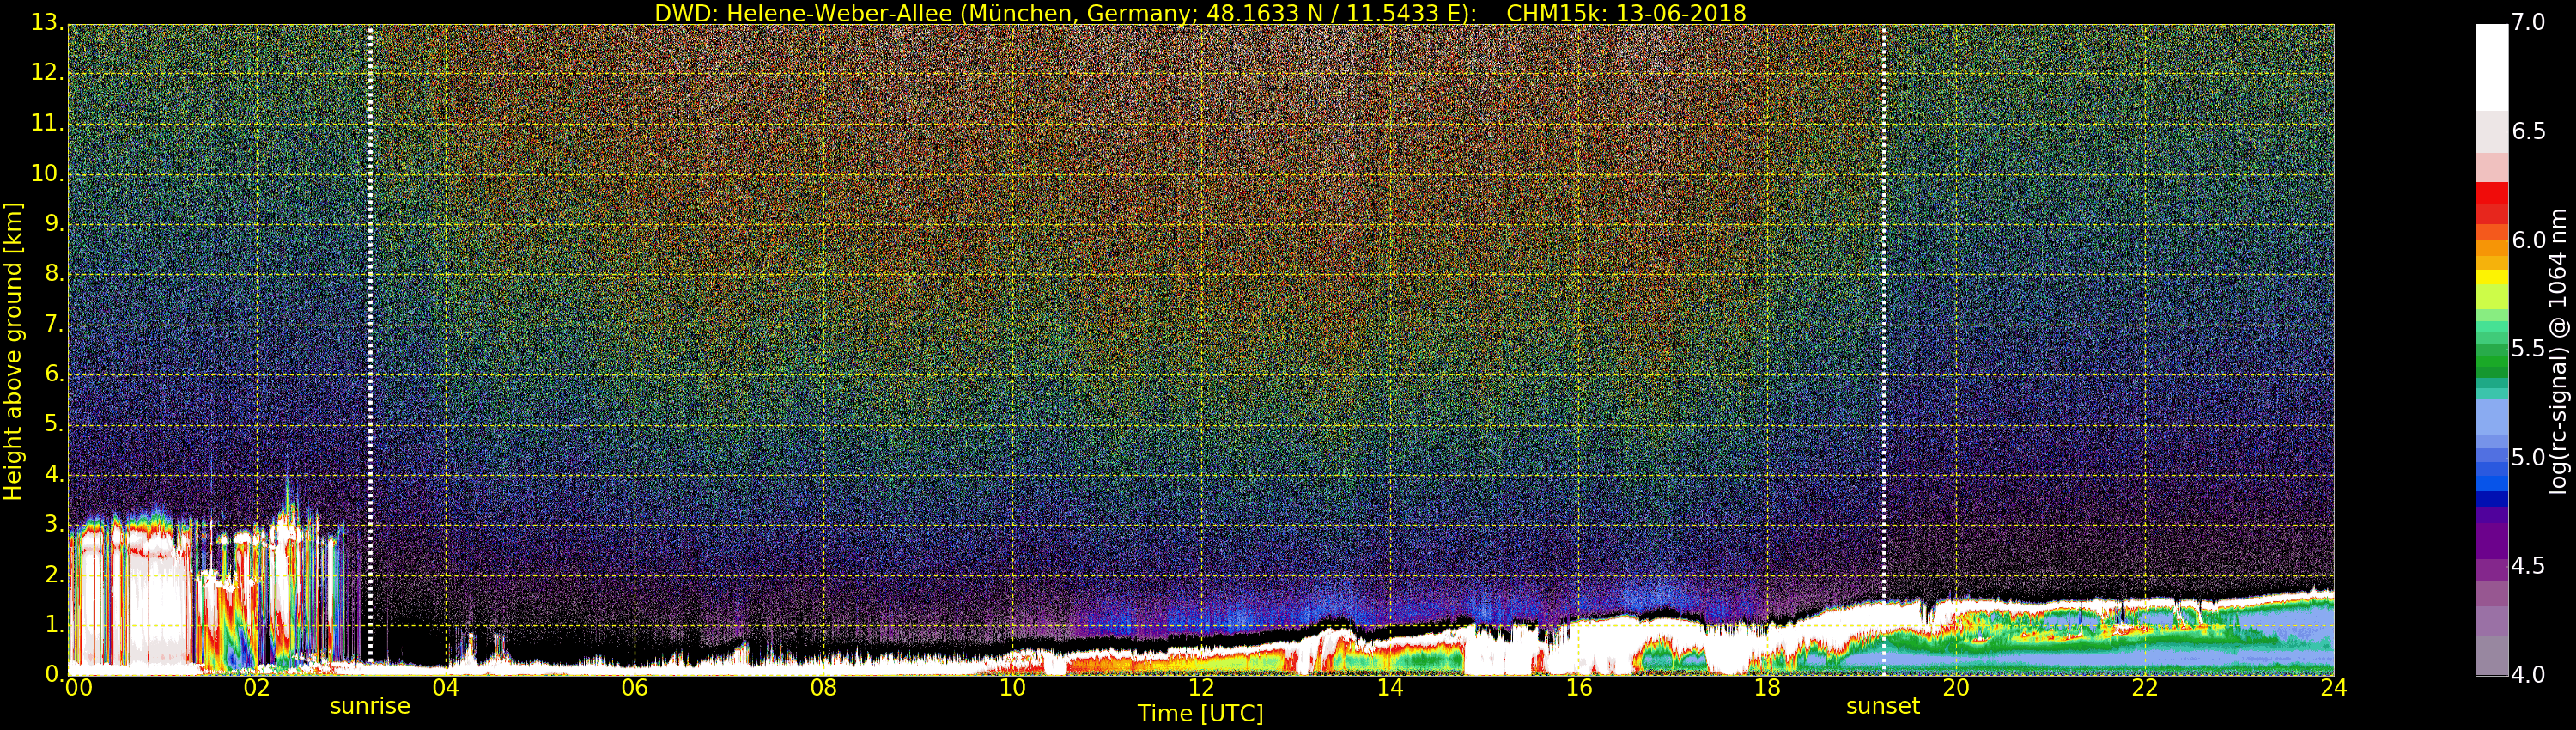2576x730 pixels.
Task: Click the time axis tick '00'
Action: point(78,688)
